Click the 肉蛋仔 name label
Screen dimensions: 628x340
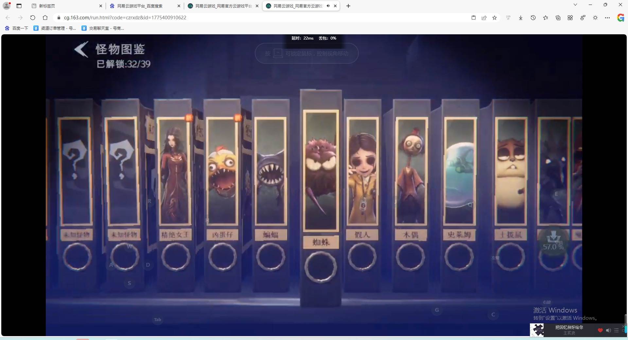222,234
